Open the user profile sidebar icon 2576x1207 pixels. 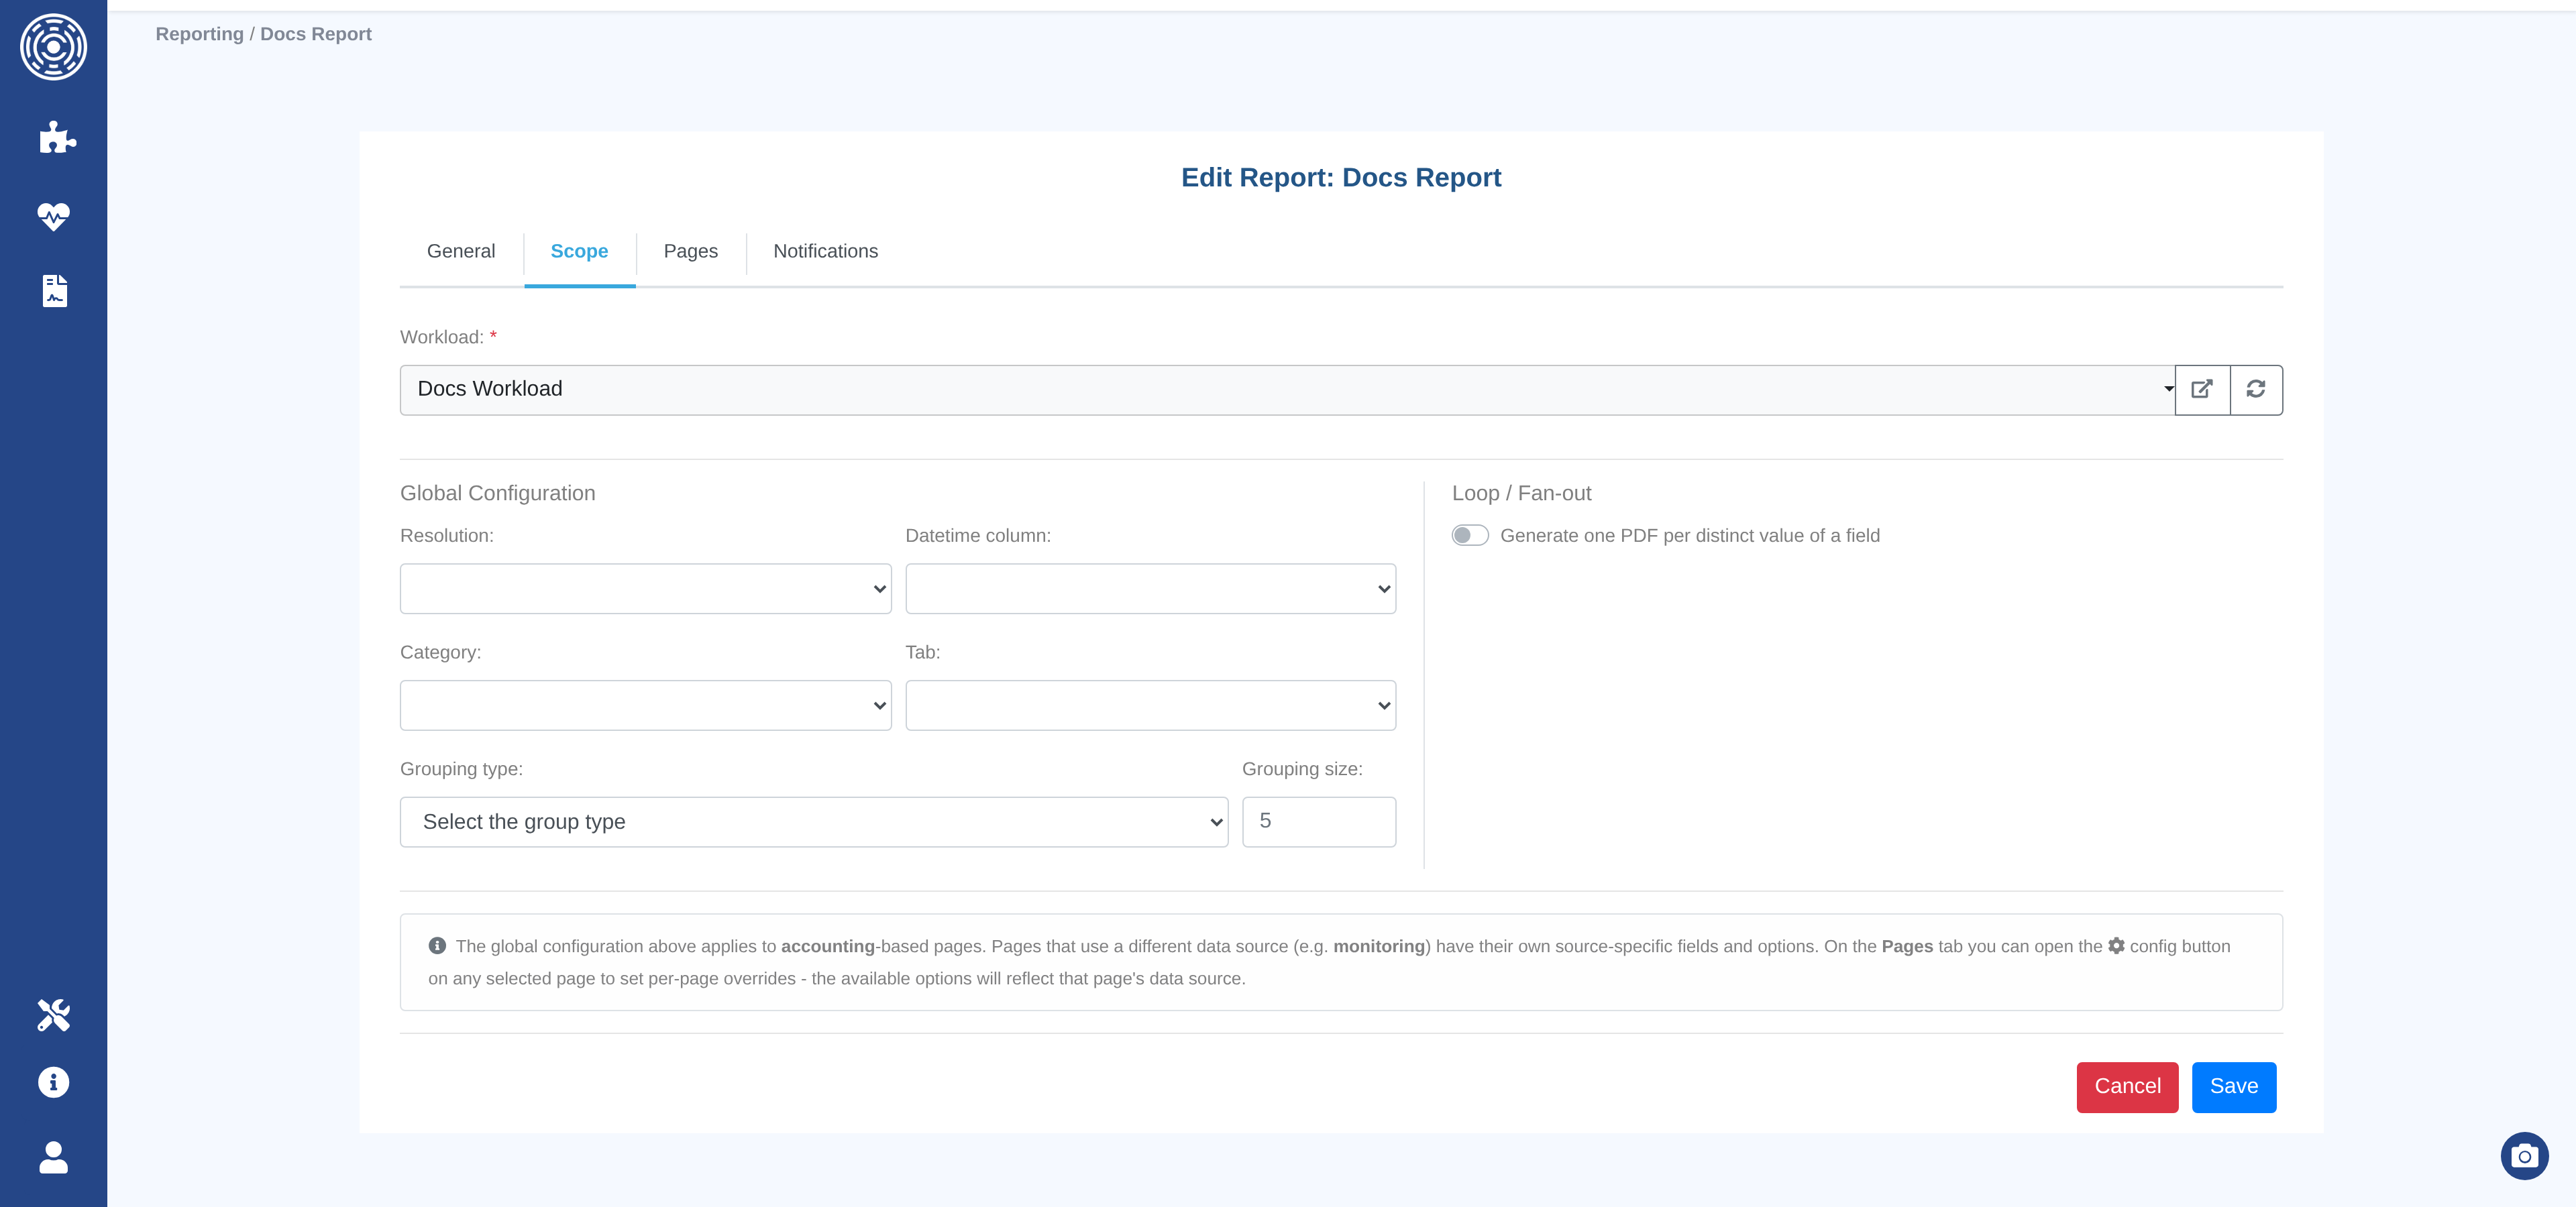pyautogui.click(x=53, y=1157)
